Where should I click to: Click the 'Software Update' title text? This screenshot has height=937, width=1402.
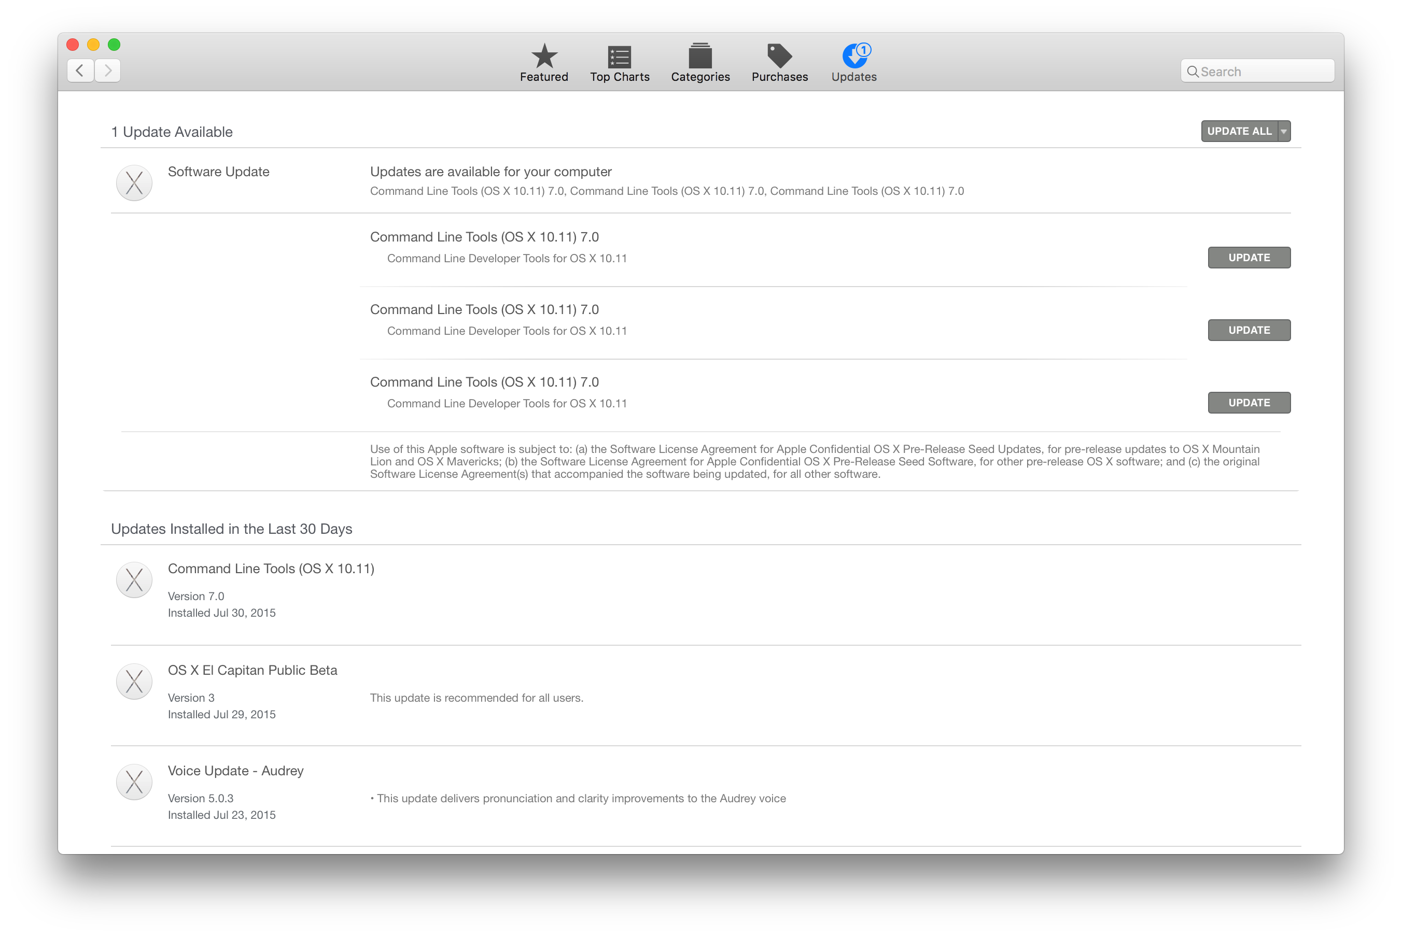pos(218,172)
